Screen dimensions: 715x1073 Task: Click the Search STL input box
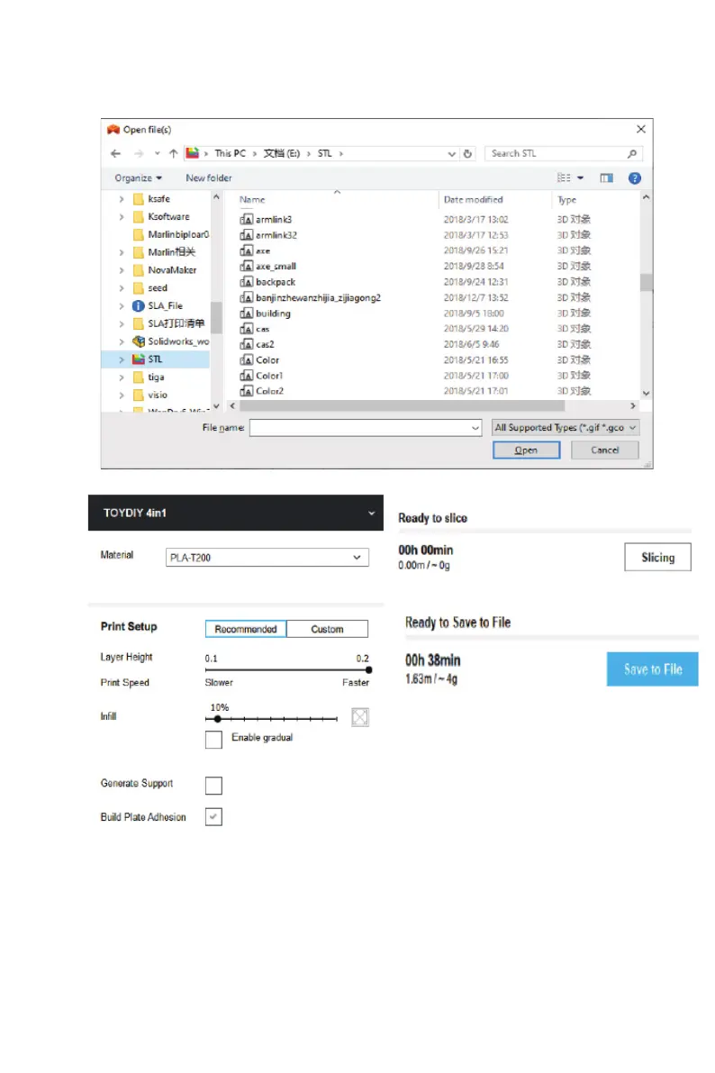tap(563, 153)
